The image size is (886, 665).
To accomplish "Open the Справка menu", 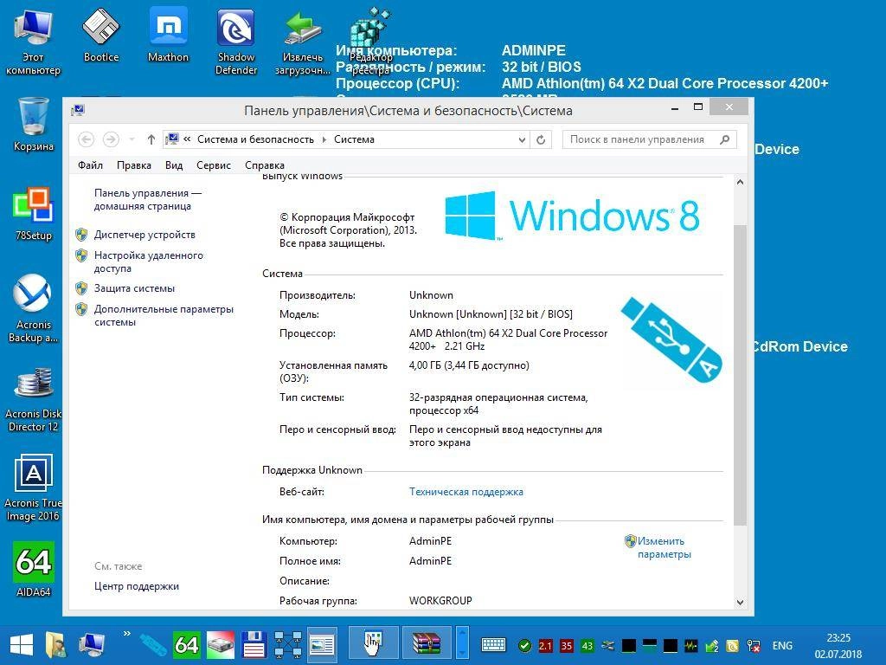I will 265,165.
